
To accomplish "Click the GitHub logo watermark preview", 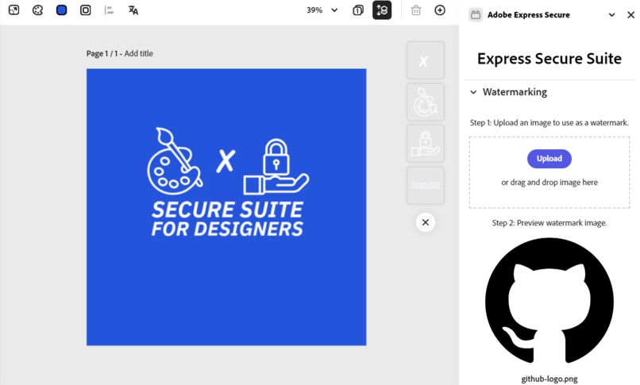I will pyautogui.click(x=549, y=302).
